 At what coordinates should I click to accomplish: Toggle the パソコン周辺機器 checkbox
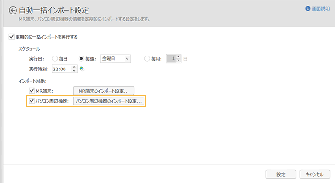(x=32, y=100)
